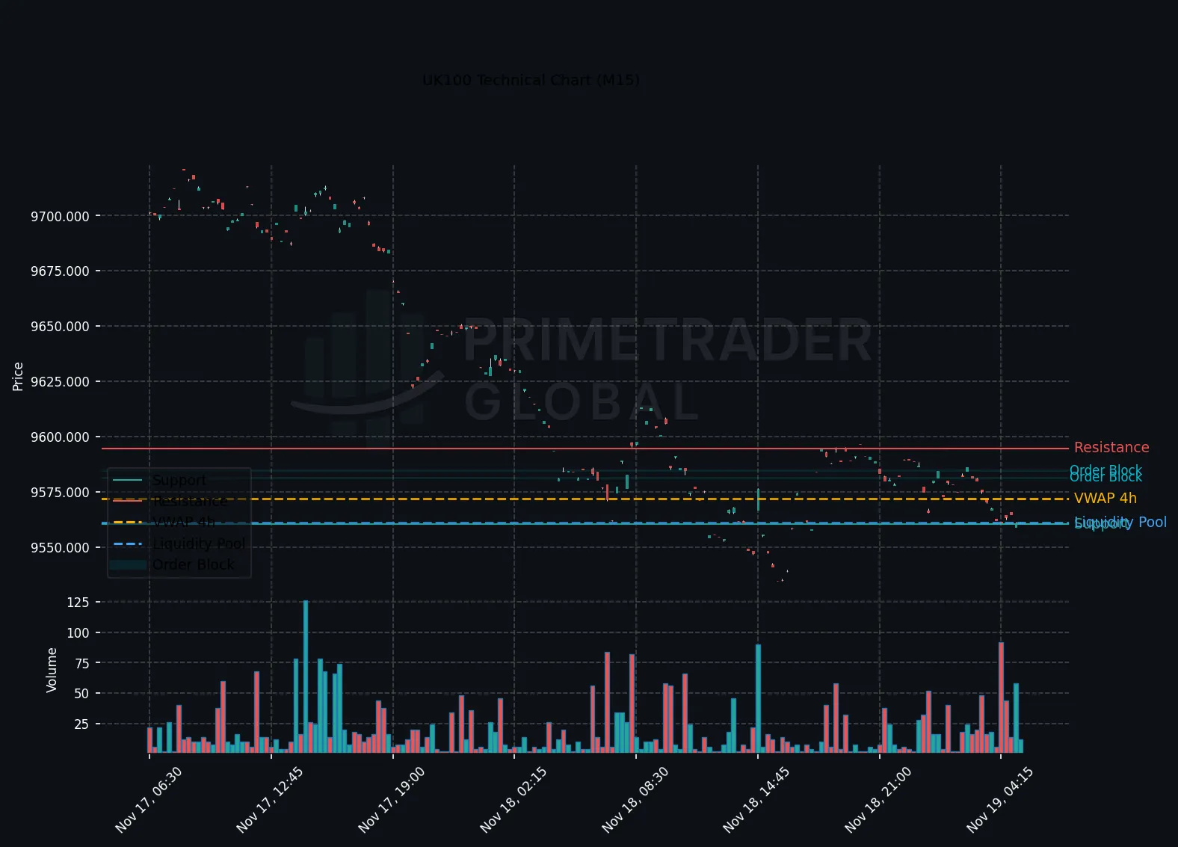Click the Nov 17, 06:30 time axis label
This screenshot has height=847, width=1178.
148,800
